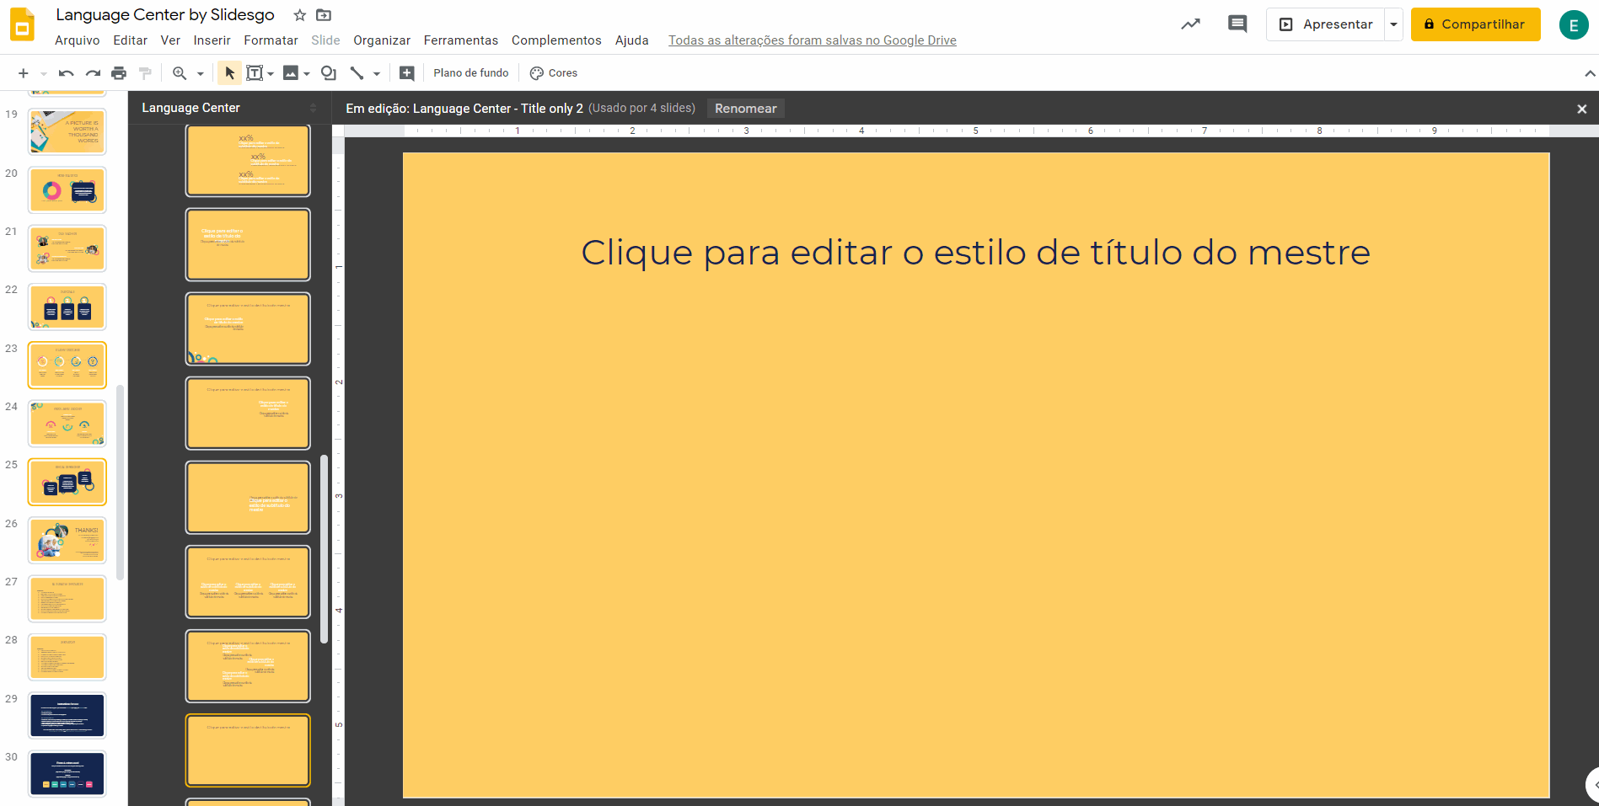Expand the zoom level dropdown arrow
The width and height of the screenshot is (1599, 806).
(201, 74)
